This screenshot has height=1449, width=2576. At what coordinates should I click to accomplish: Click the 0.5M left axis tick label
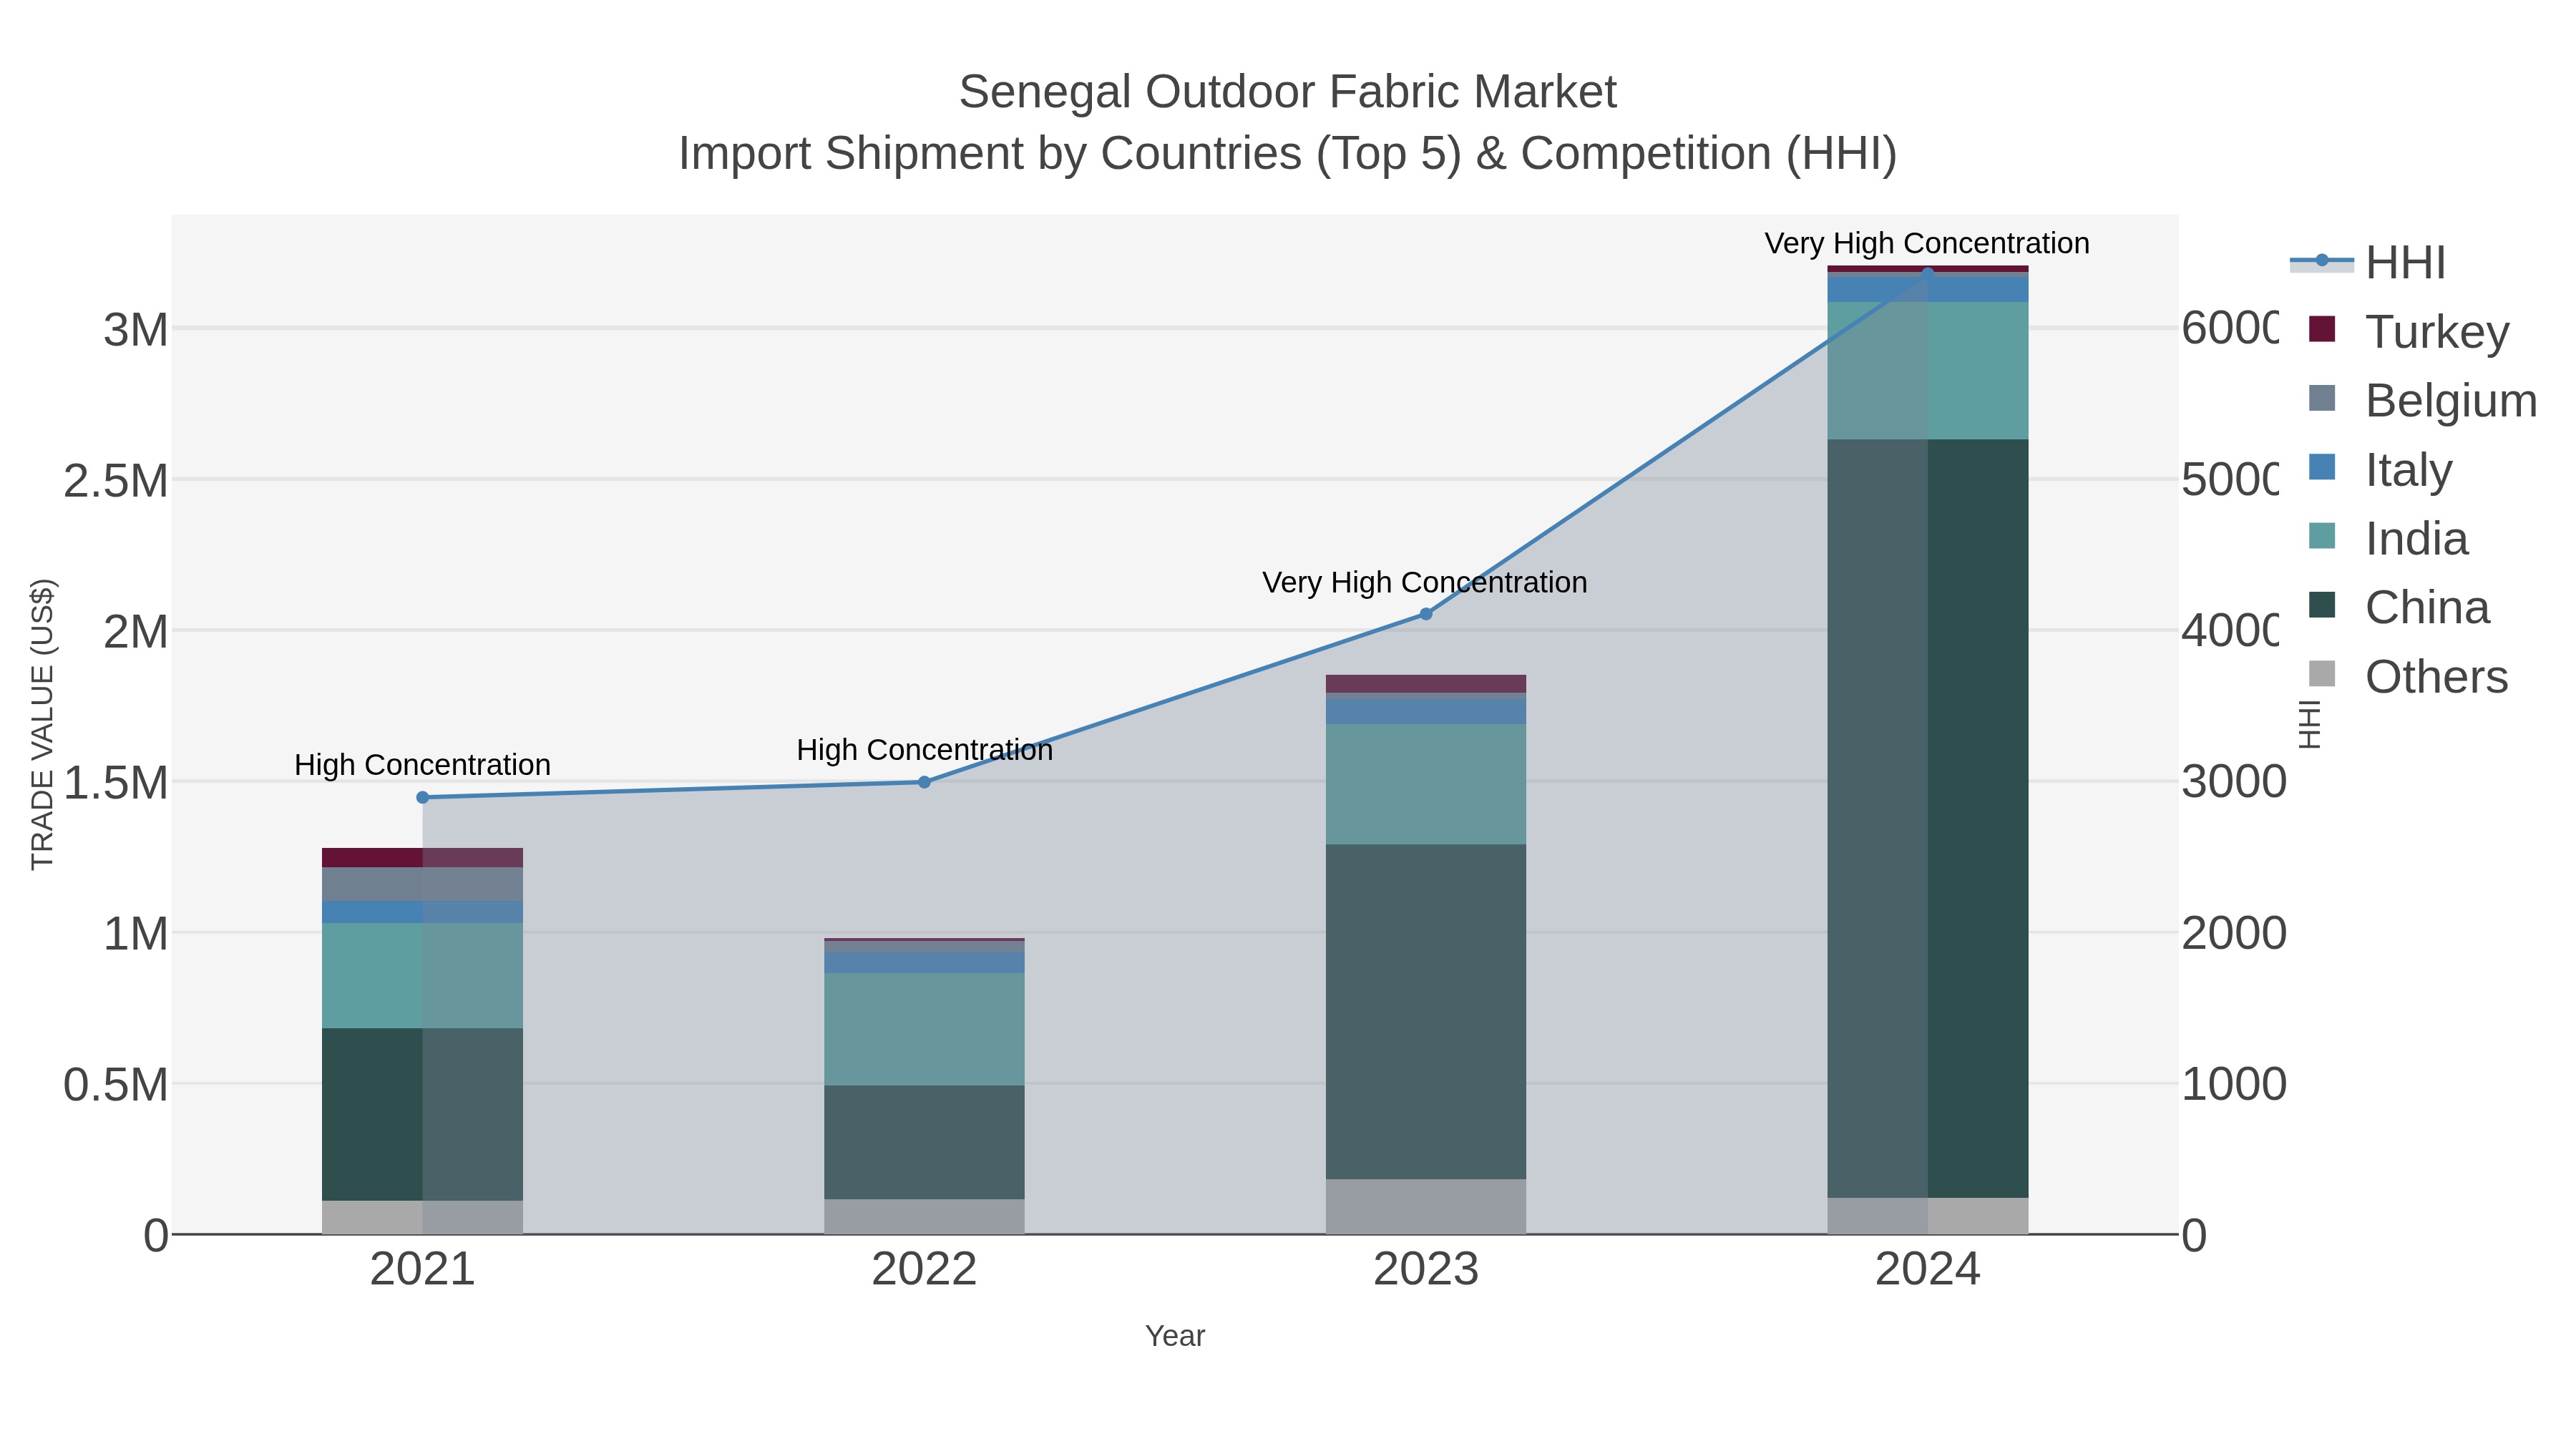[x=116, y=1085]
